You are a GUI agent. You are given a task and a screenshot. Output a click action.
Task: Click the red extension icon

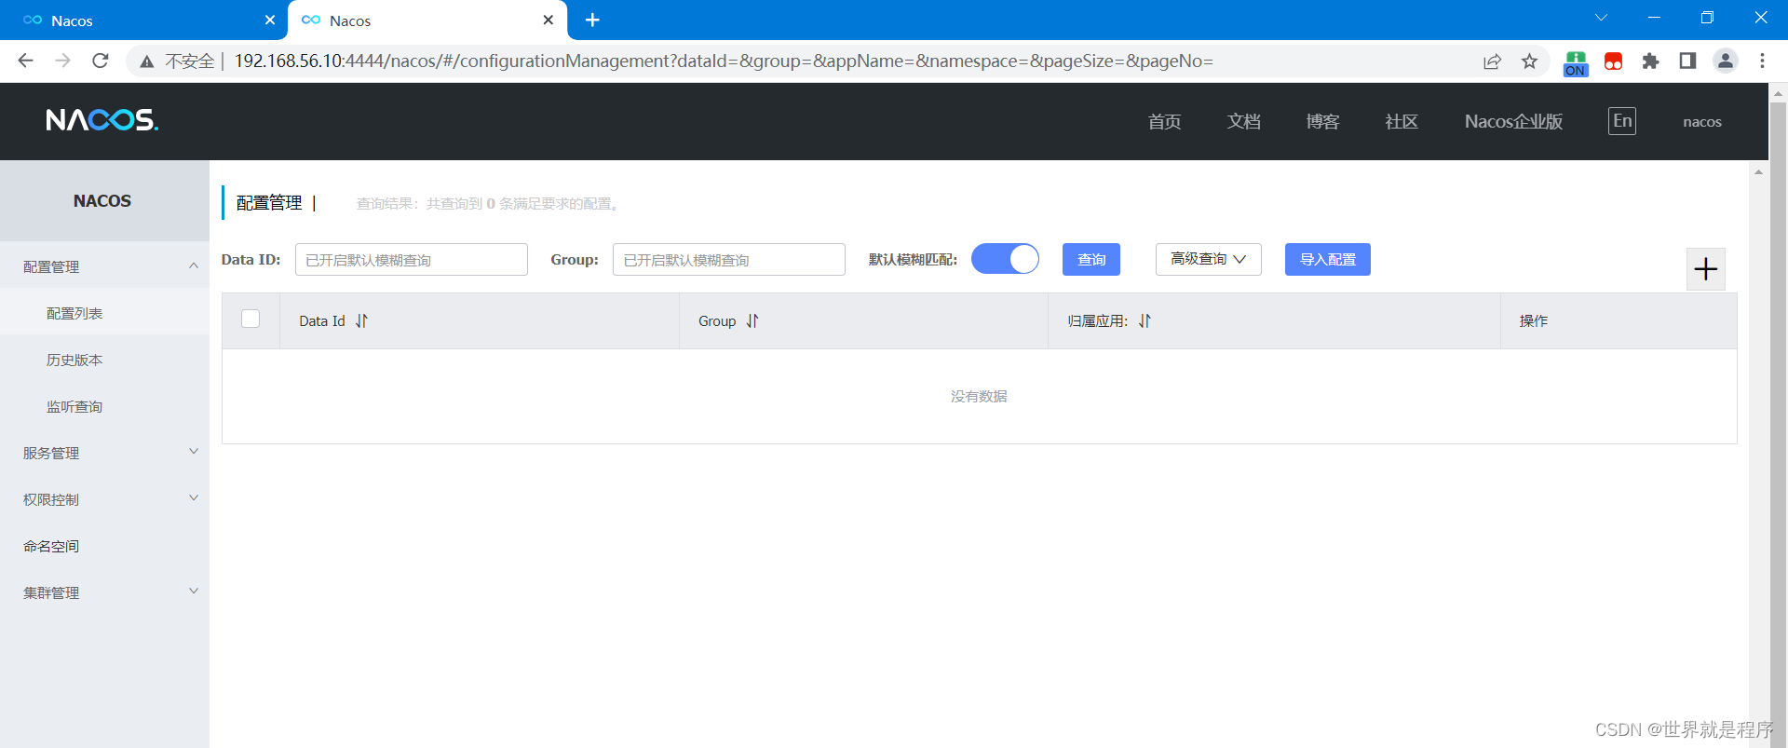pos(1613,61)
